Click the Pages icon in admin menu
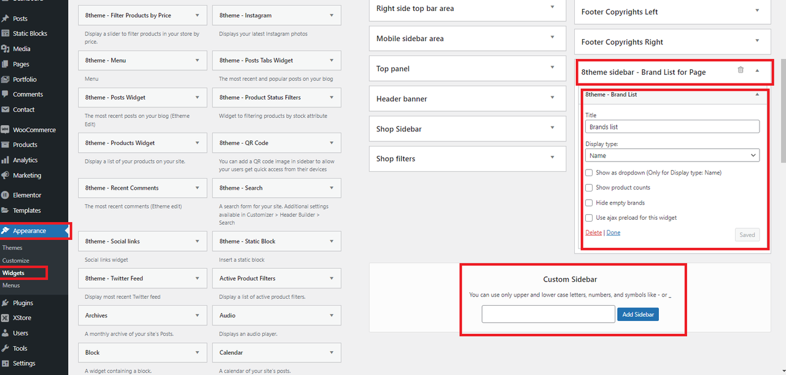This screenshot has width=786, height=375. tap(6, 64)
